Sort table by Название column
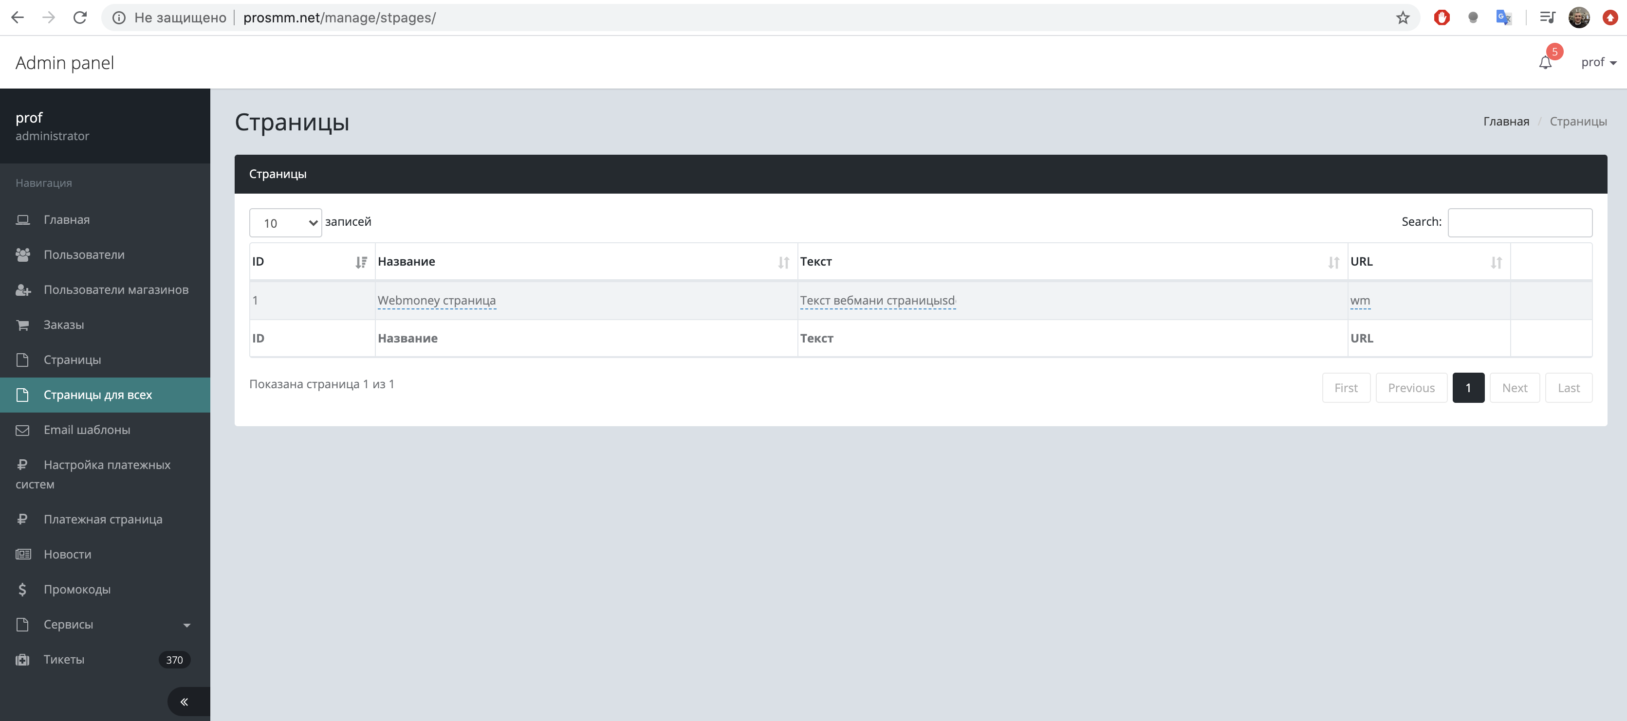The image size is (1627, 721). (x=783, y=262)
